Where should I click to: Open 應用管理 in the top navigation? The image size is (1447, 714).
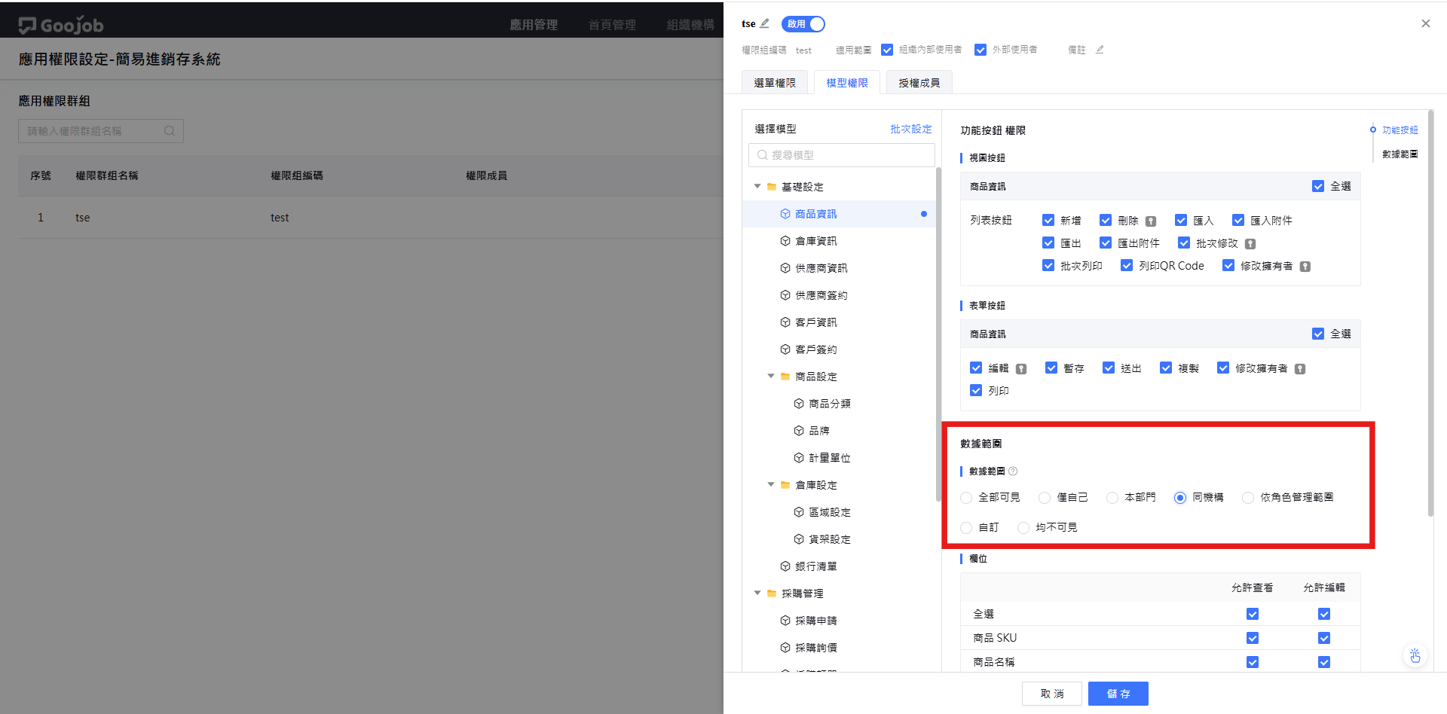pyautogui.click(x=534, y=25)
